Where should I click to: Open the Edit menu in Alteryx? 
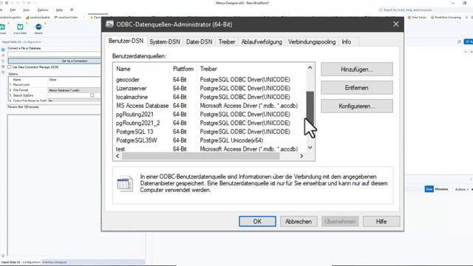(x=13, y=10)
